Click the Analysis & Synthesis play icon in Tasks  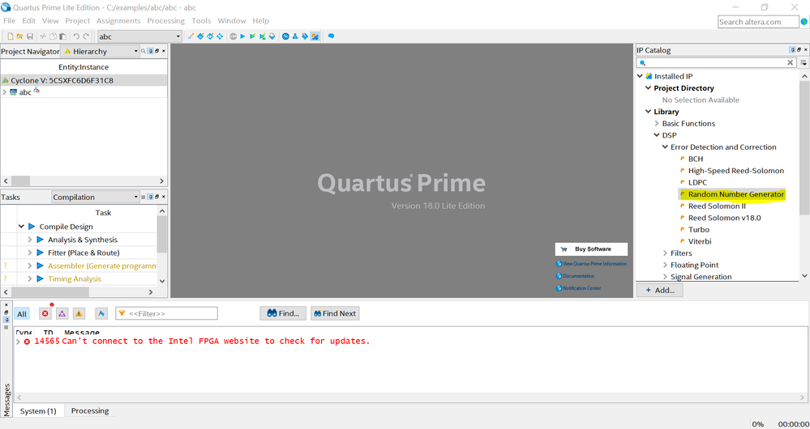(39, 240)
